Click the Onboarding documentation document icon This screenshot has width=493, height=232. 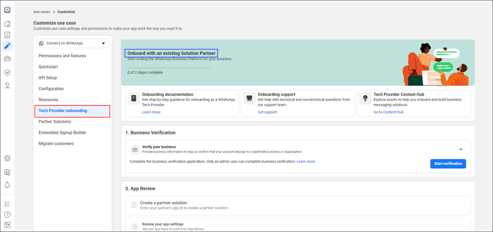[x=134, y=98]
